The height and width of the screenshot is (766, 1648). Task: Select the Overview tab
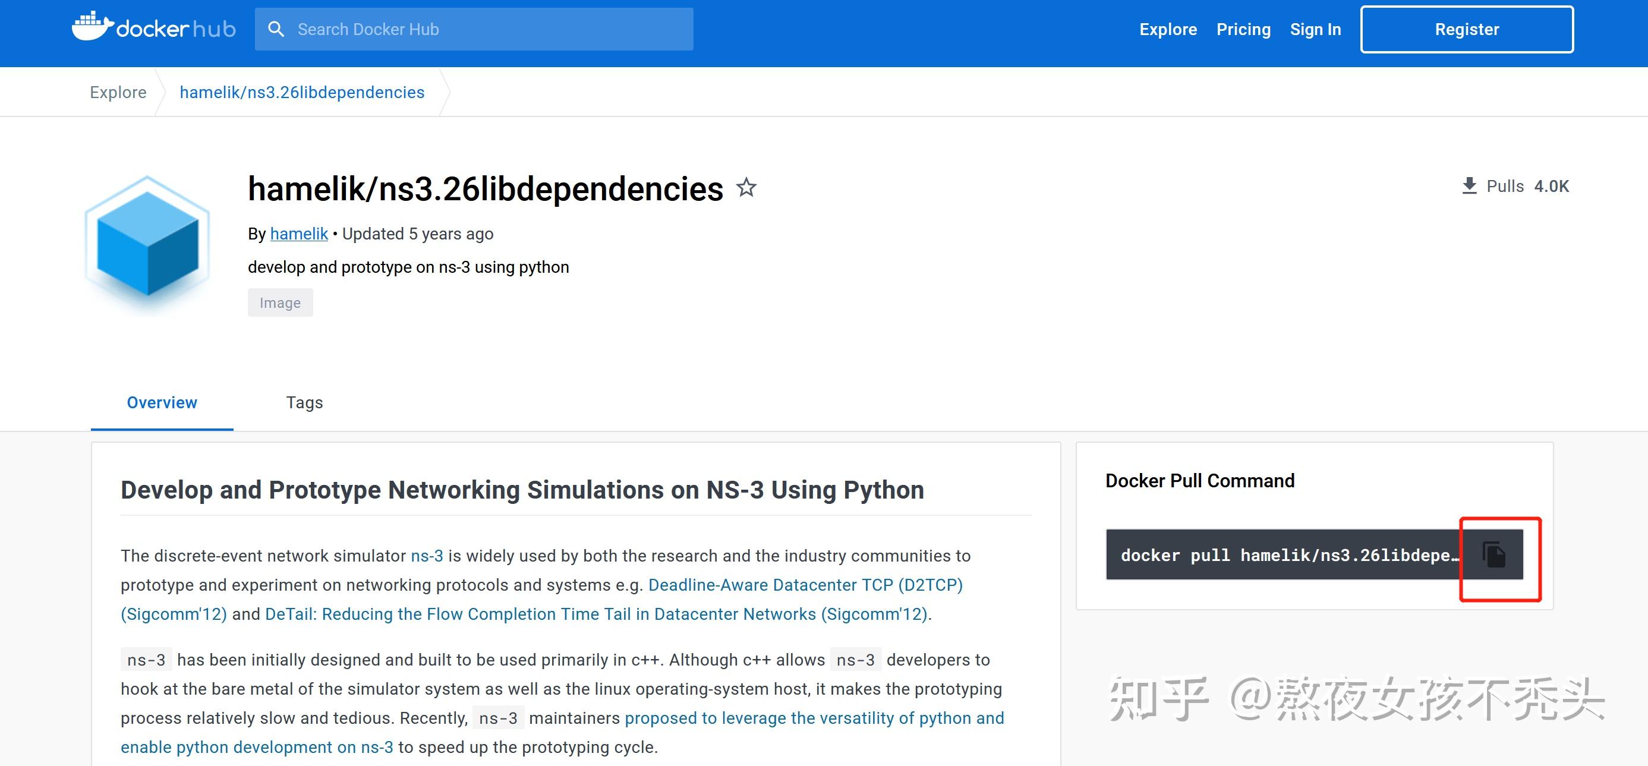coord(162,402)
